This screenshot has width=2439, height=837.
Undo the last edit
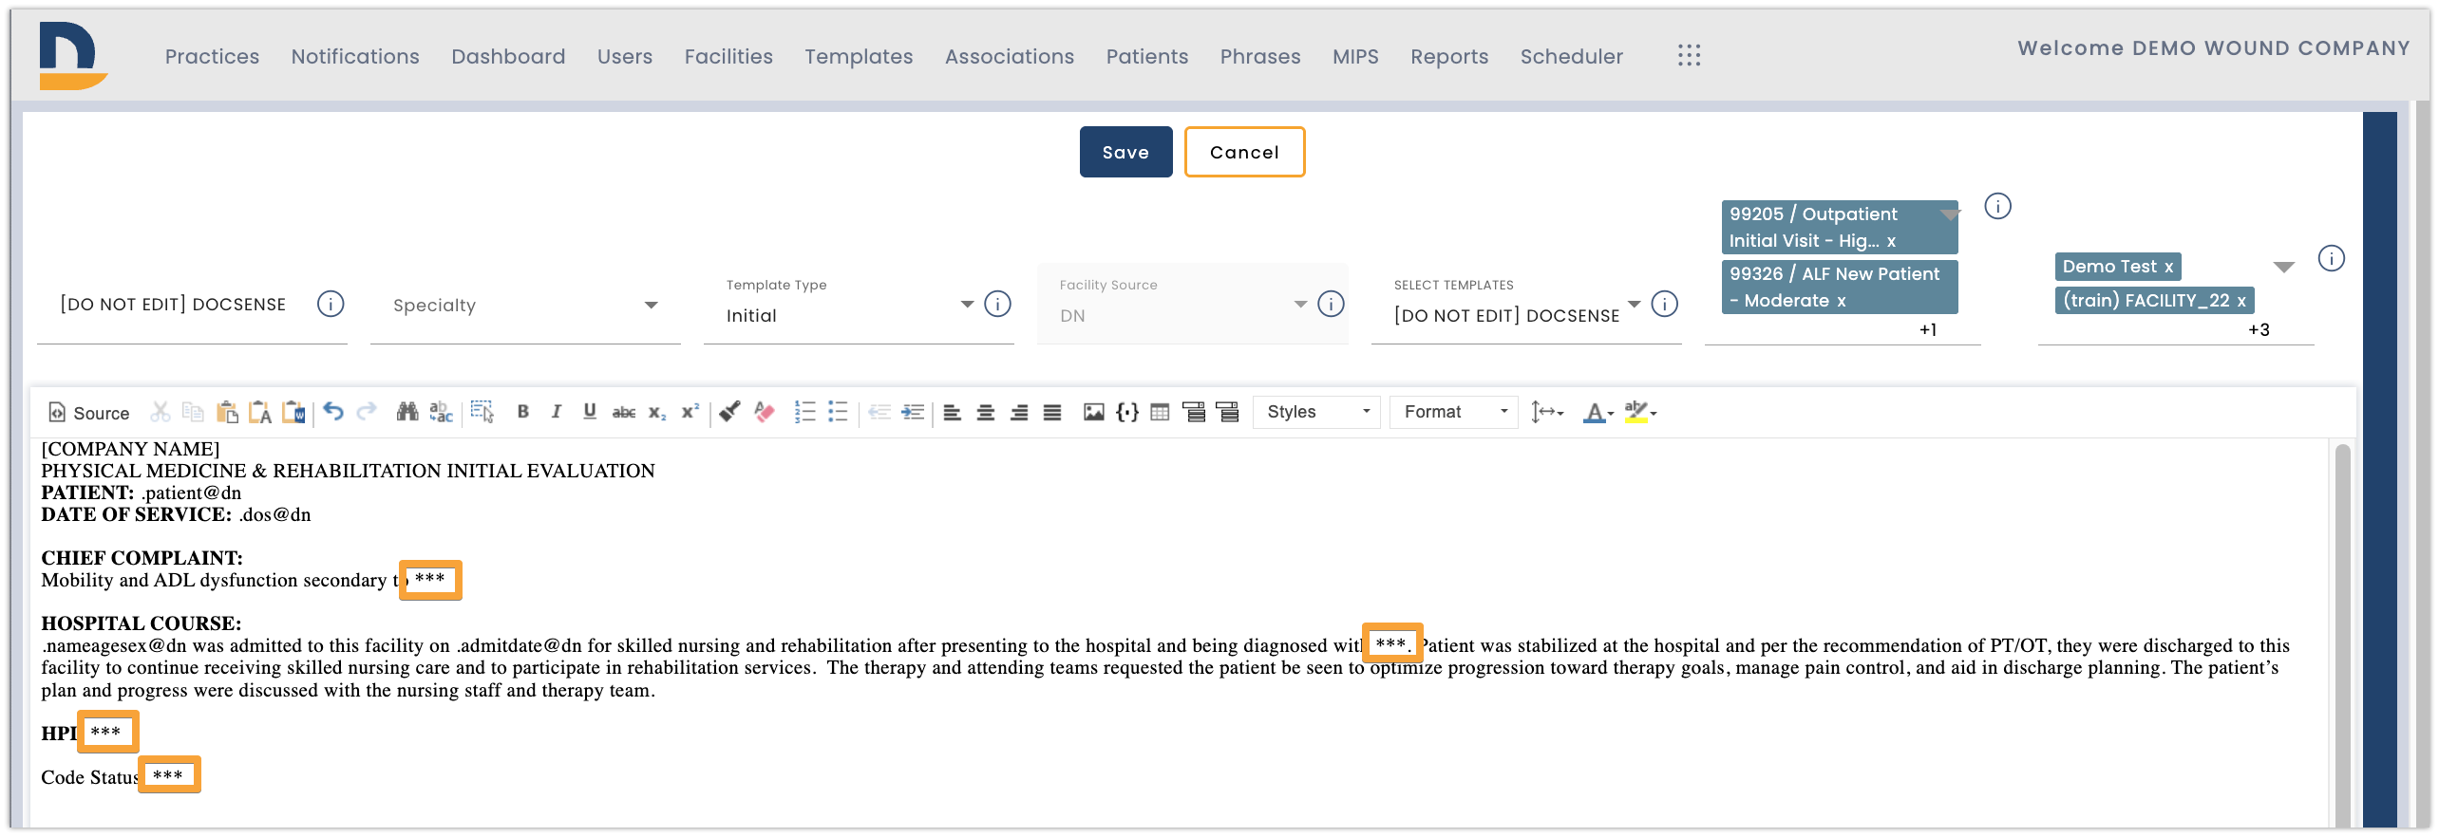click(333, 412)
